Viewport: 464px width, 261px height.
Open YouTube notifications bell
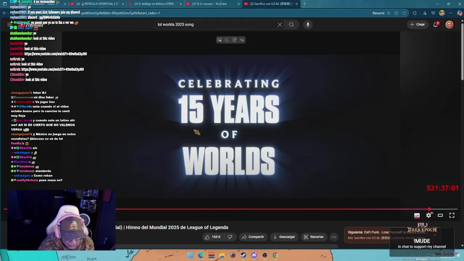coord(436,24)
